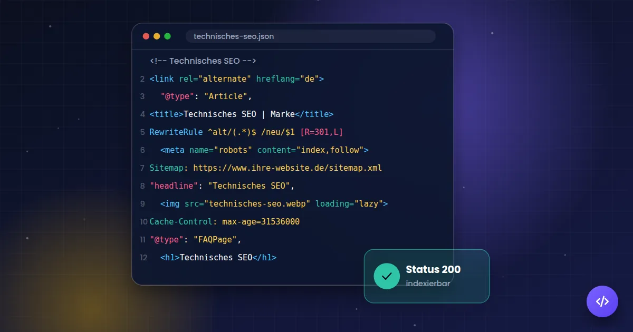This screenshot has width=633, height=332.
Task: Click the purple code brackets icon
Action: click(x=602, y=301)
